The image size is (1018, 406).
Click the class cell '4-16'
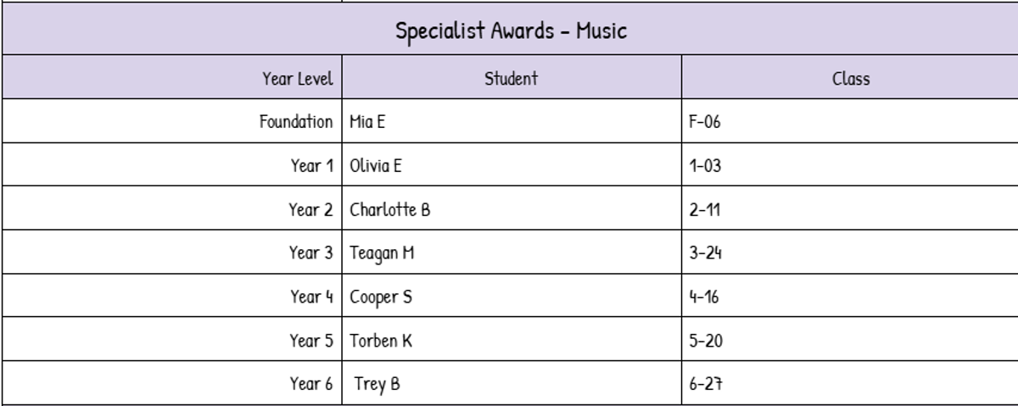(x=705, y=297)
